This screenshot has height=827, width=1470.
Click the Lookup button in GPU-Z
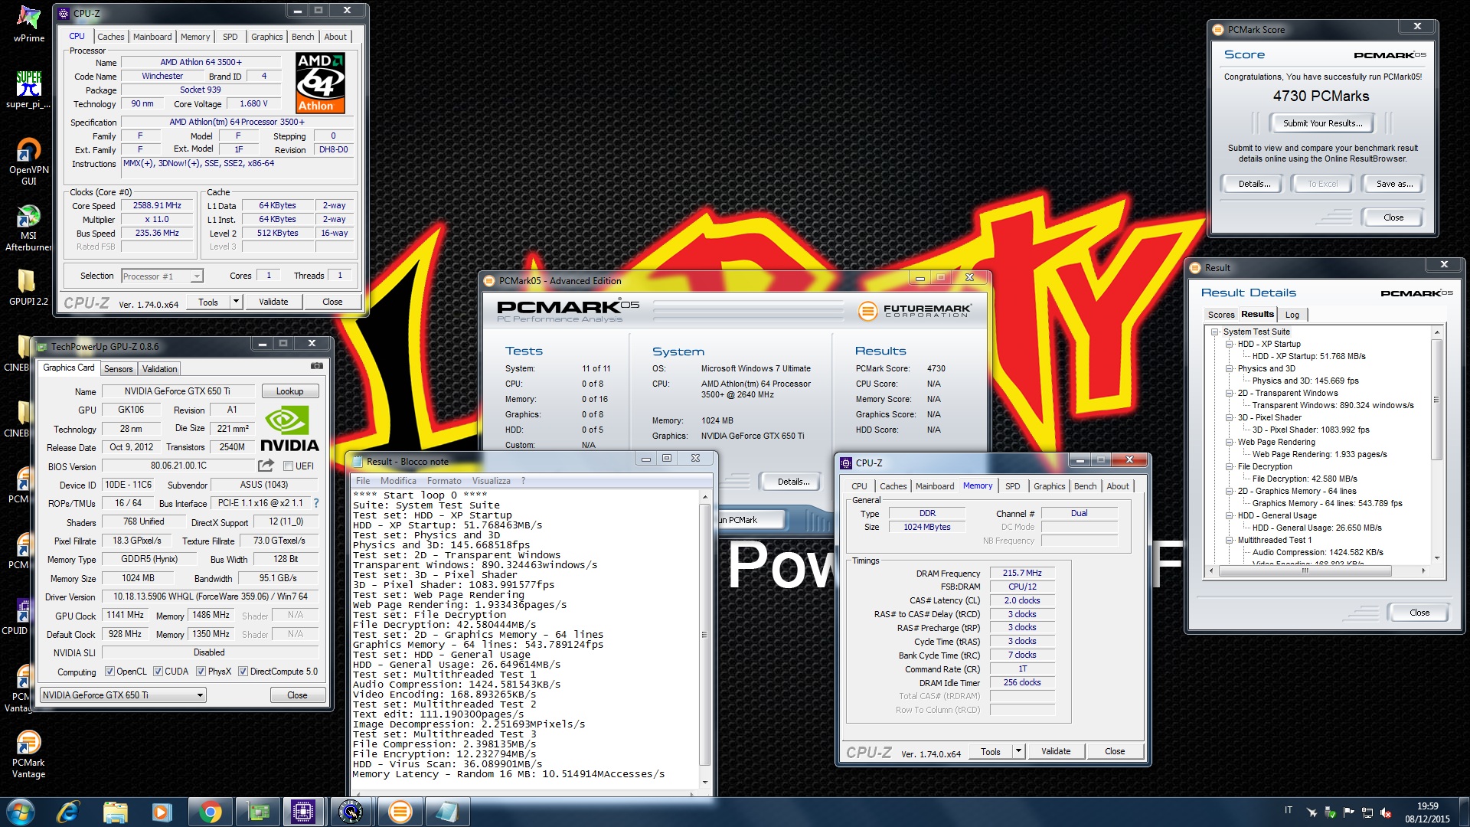tap(289, 391)
